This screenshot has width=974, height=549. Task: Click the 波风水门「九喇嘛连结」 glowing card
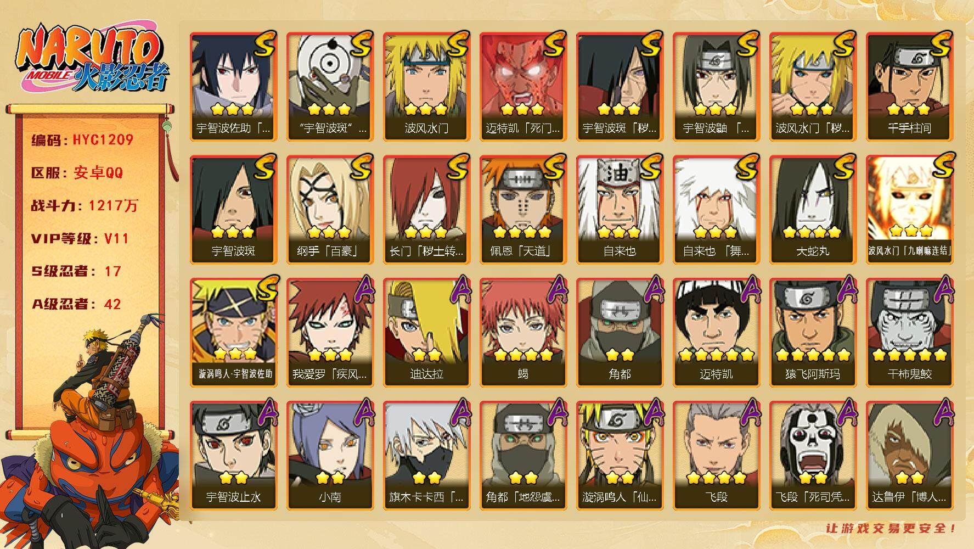(x=909, y=209)
